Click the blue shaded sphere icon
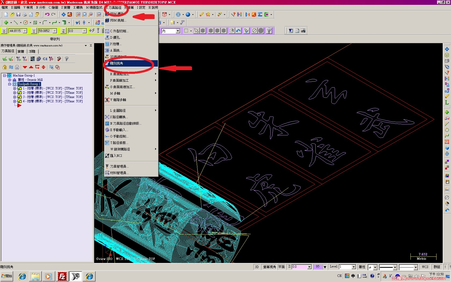Viewport: 451px width, 282px height. pos(188,15)
